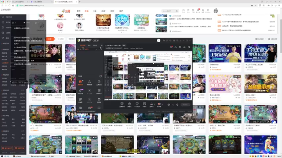This screenshot has height=158, width=282.
Task: Open the heart 'my follows' icon in left sidebar
Action: click(3, 17)
